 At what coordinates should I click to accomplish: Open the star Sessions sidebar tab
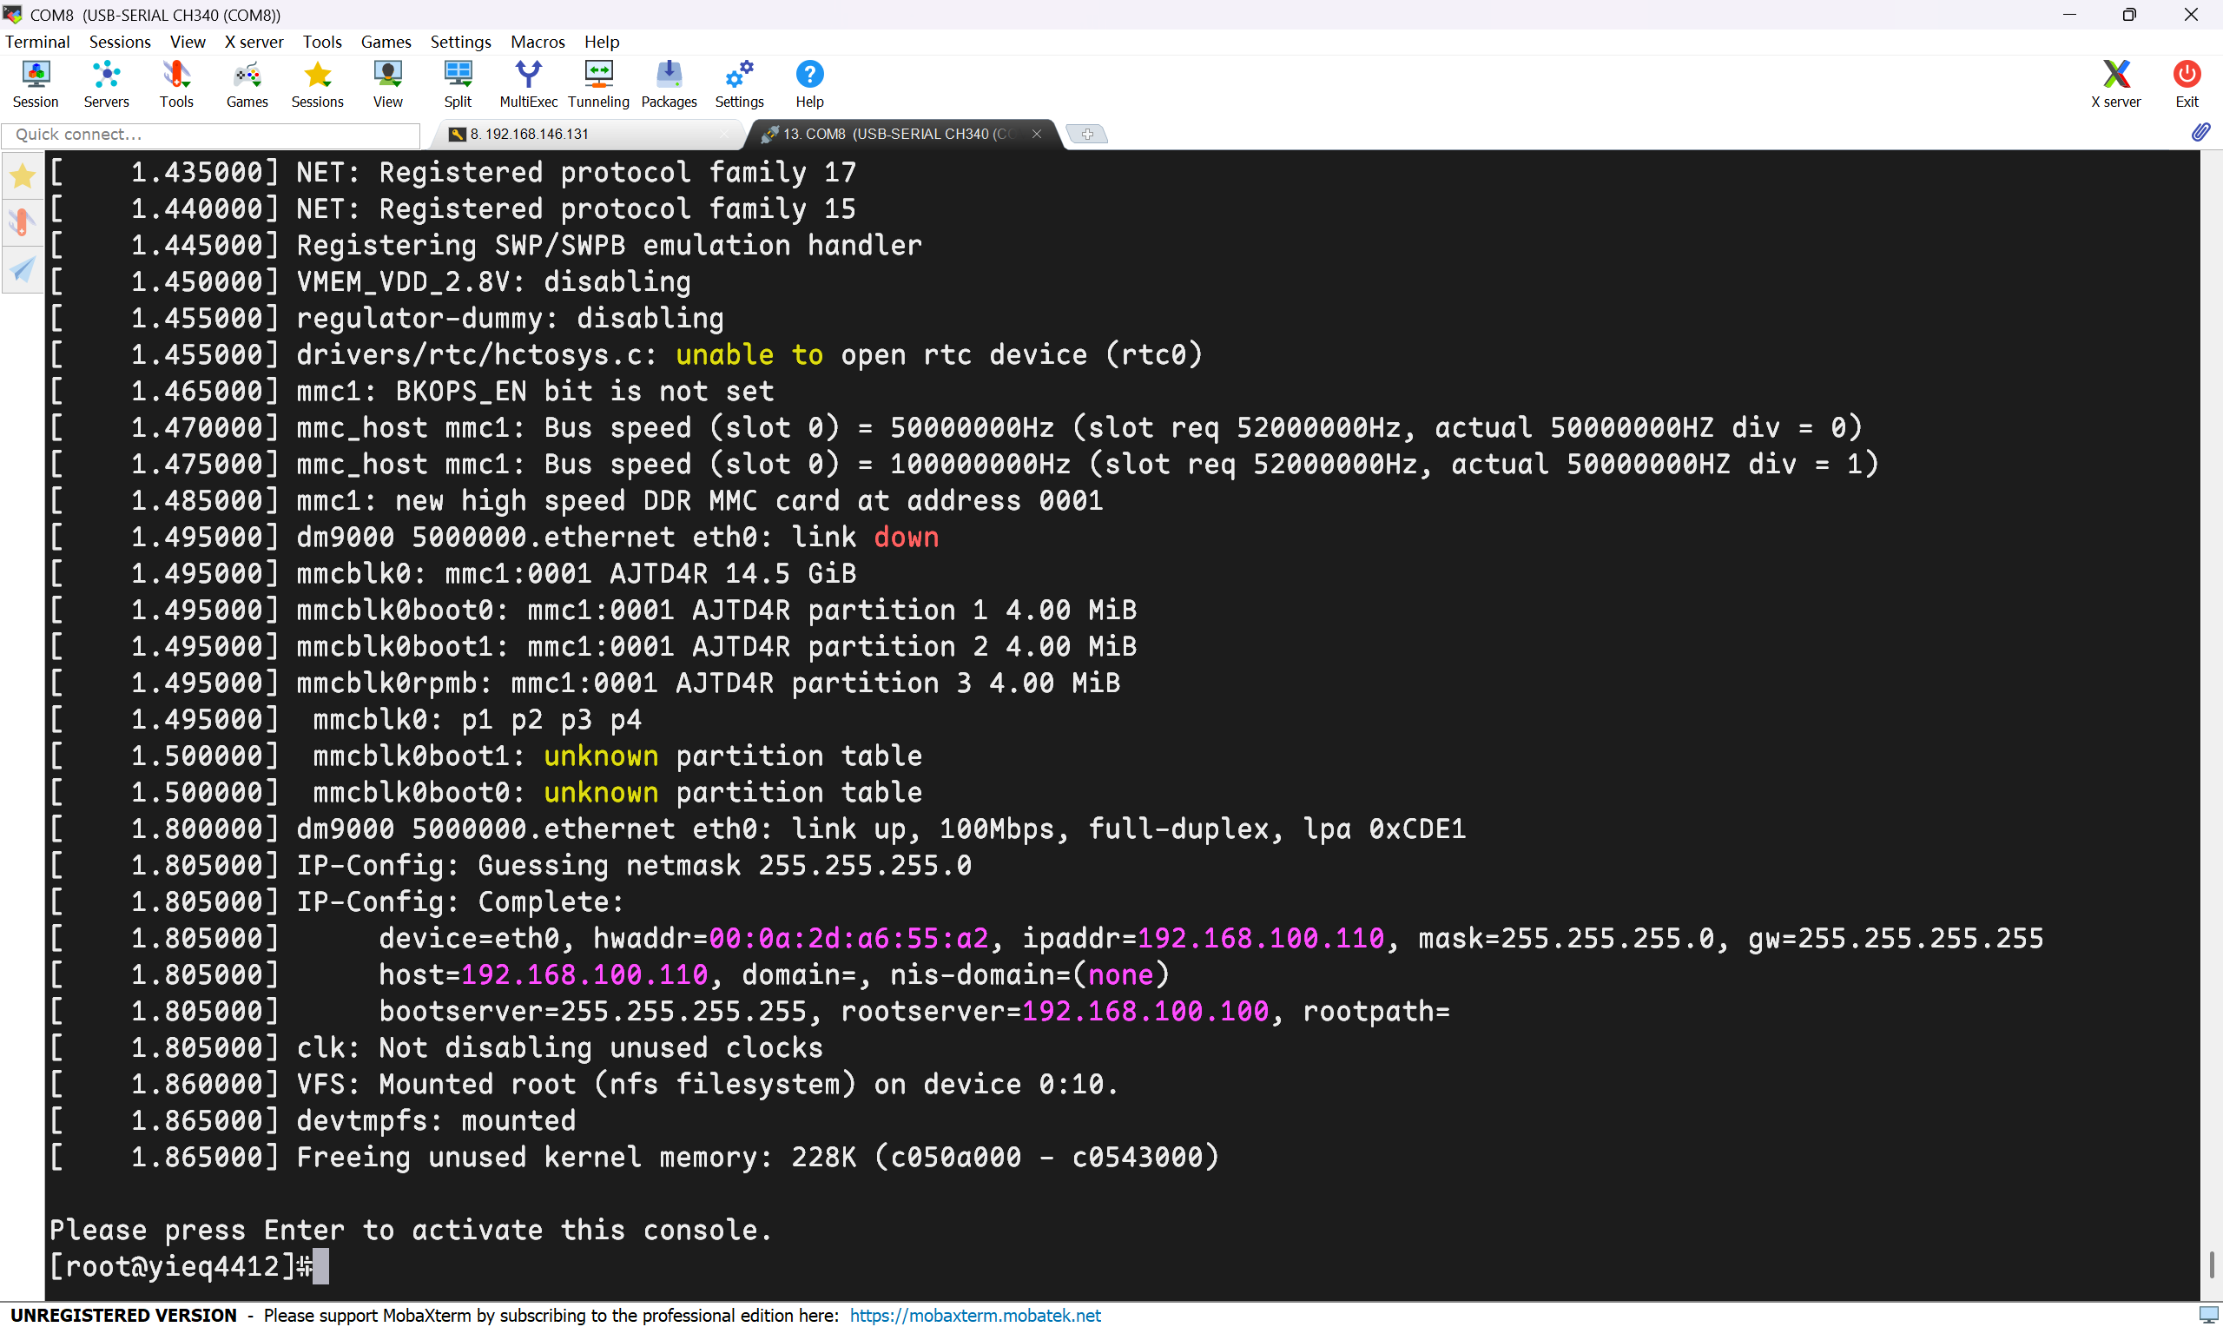click(23, 176)
